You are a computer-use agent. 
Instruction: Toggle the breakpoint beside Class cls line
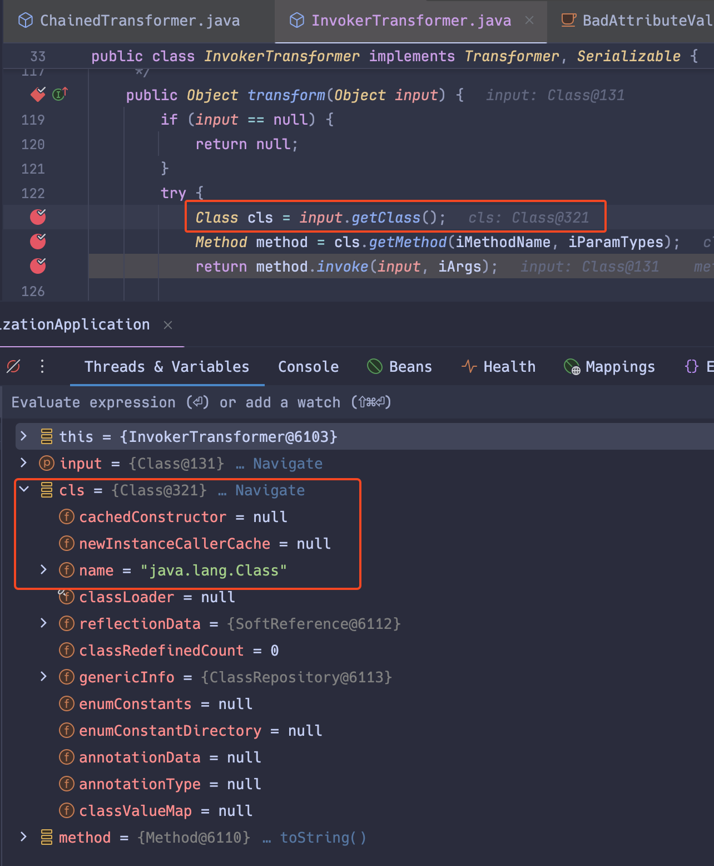pyautogui.click(x=37, y=217)
